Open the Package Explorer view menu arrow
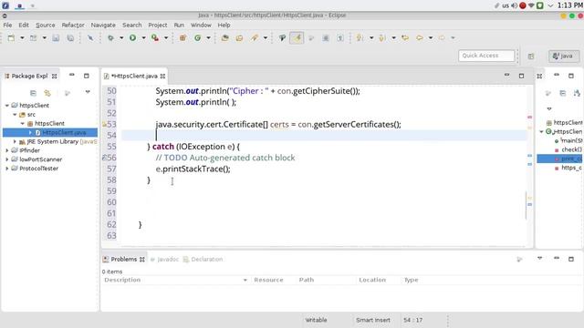 click(88, 92)
